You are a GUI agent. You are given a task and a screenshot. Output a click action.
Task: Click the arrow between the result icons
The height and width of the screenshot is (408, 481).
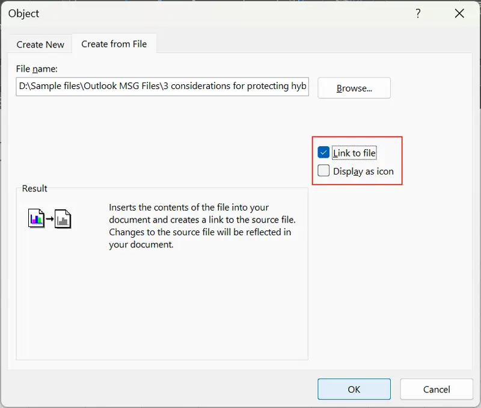tap(50, 219)
